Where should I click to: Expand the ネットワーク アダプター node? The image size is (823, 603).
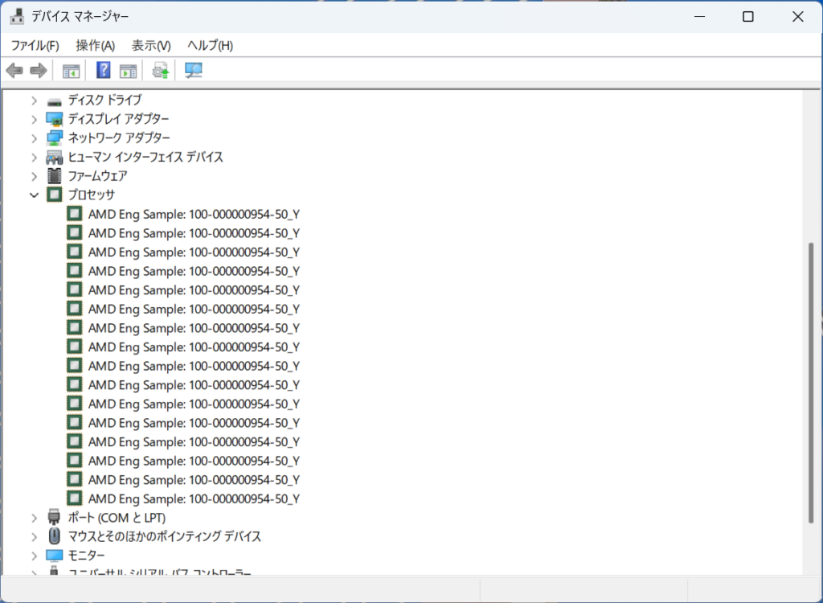coord(34,138)
